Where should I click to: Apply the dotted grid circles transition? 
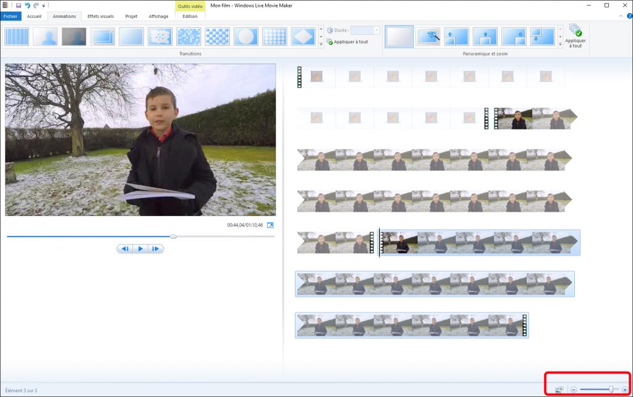pyautogui.click(x=274, y=36)
